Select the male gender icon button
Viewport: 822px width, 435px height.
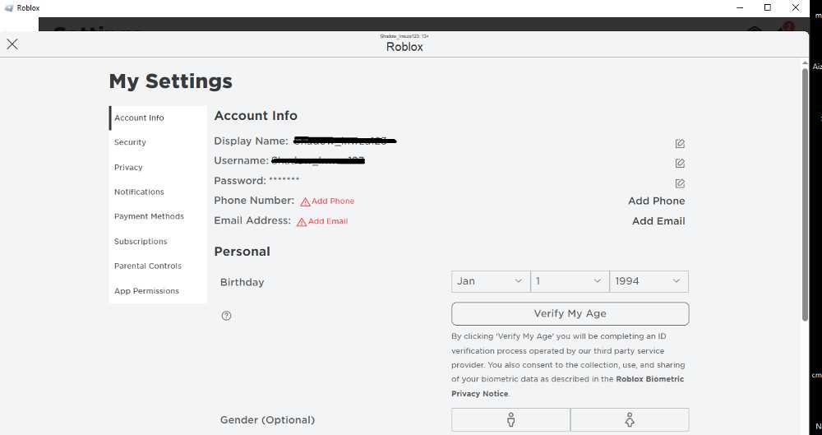510,419
